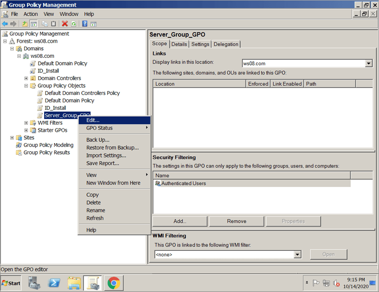Viewport: 379px width, 292px height.
Task: Choose Refresh from the context menu
Action: [x=114, y=218]
